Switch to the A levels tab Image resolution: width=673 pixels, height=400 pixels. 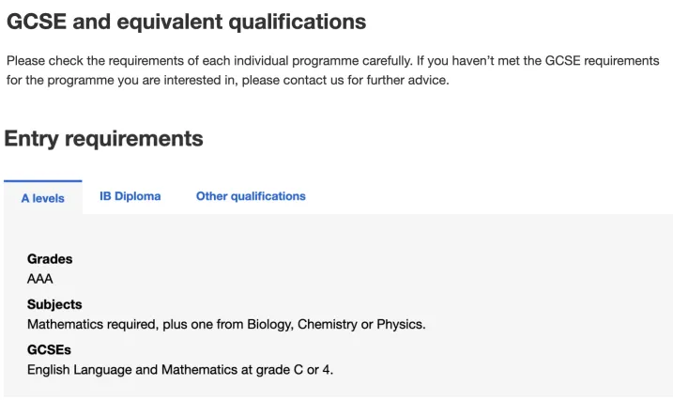[43, 198]
